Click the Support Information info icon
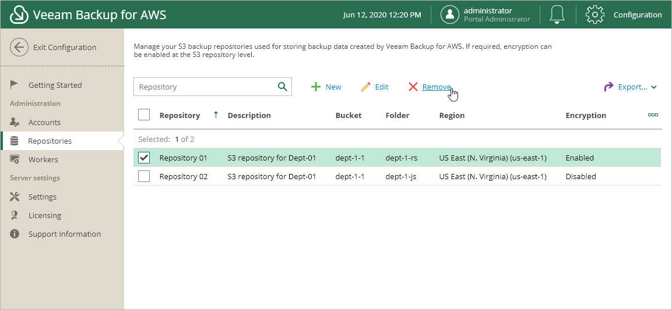Image resolution: width=672 pixels, height=310 pixels. (x=15, y=234)
